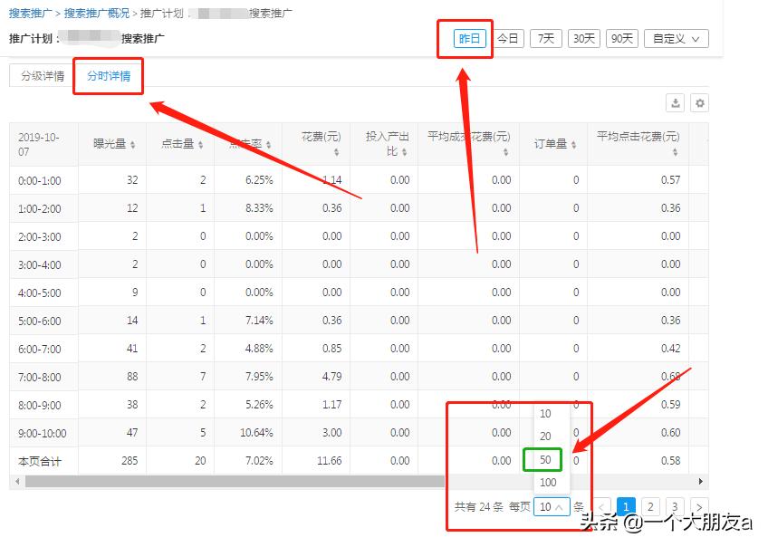Sort by 点击量 column sort arrows

point(200,145)
